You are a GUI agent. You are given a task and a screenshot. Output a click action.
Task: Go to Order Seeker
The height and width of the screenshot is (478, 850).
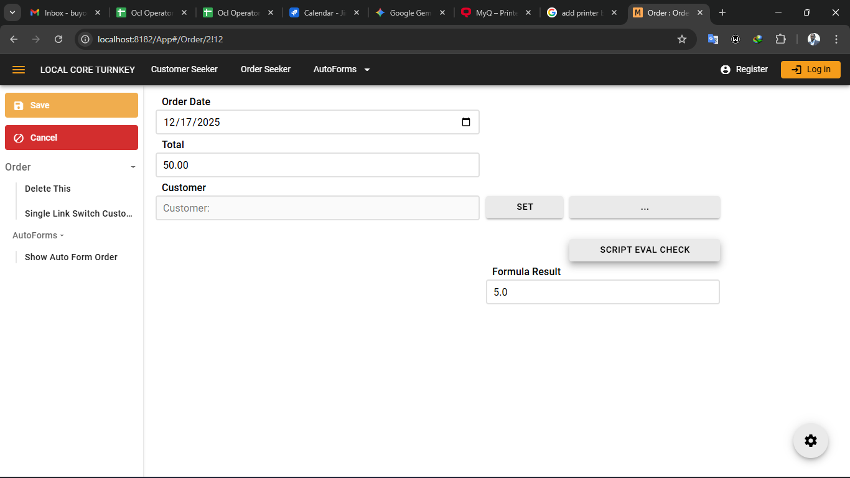pos(266,70)
